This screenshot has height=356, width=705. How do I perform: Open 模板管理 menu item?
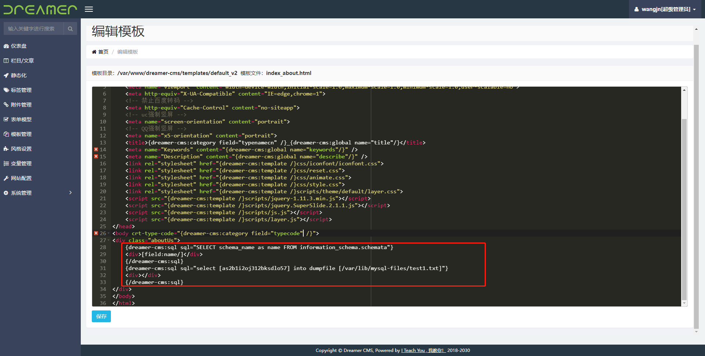[x=40, y=134]
